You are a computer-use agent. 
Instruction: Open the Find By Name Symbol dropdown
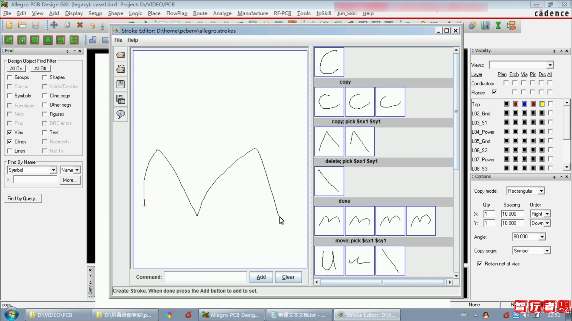click(x=53, y=170)
